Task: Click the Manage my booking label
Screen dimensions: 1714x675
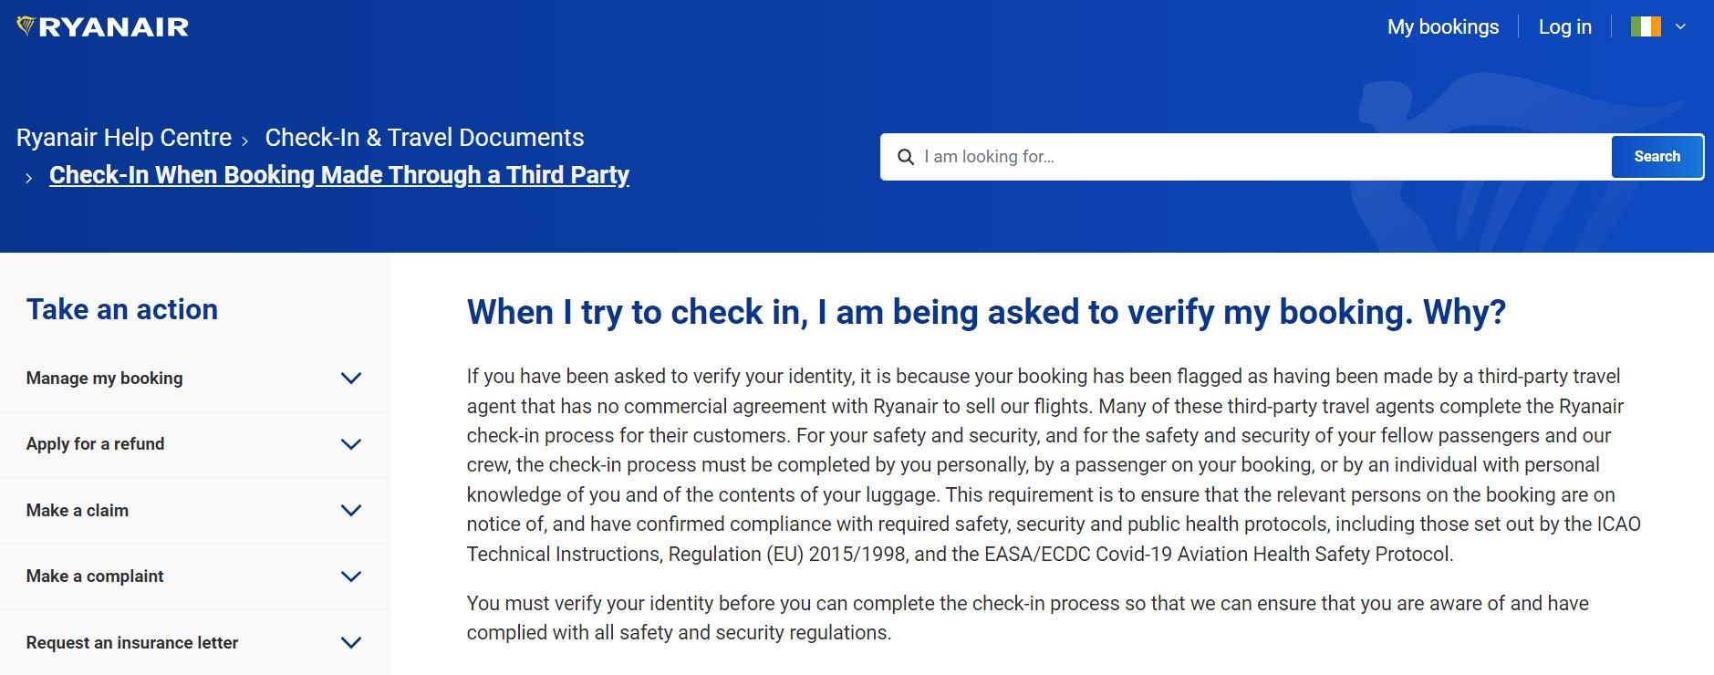Action: tap(104, 379)
